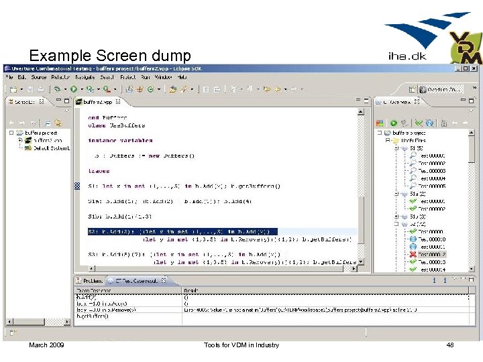Open the Window menu
Image resolution: width=483 pixels, height=362 pixels.
pyautogui.click(x=163, y=77)
